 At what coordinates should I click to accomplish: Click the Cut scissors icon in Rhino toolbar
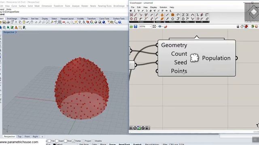pos(16,22)
